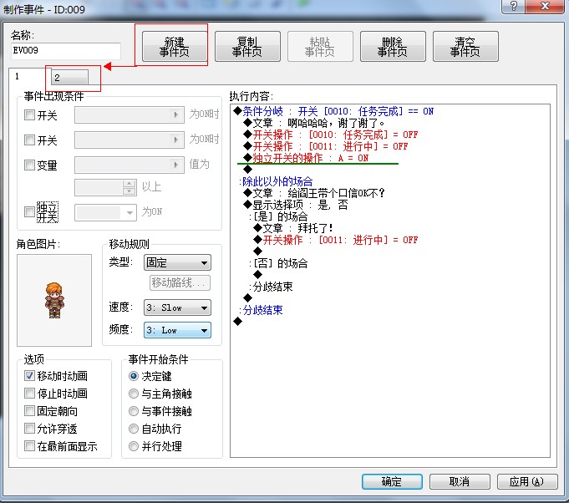Click the 删除事件页 button
The width and height of the screenshot is (569, 503).
coord(393,47)
